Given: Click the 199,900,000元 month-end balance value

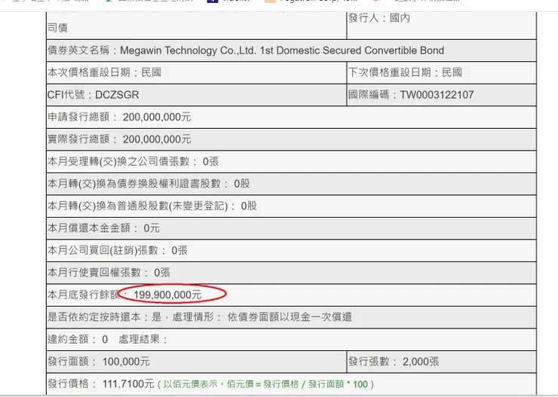Looking at the screenshot, I should click(x=167, y=295).
